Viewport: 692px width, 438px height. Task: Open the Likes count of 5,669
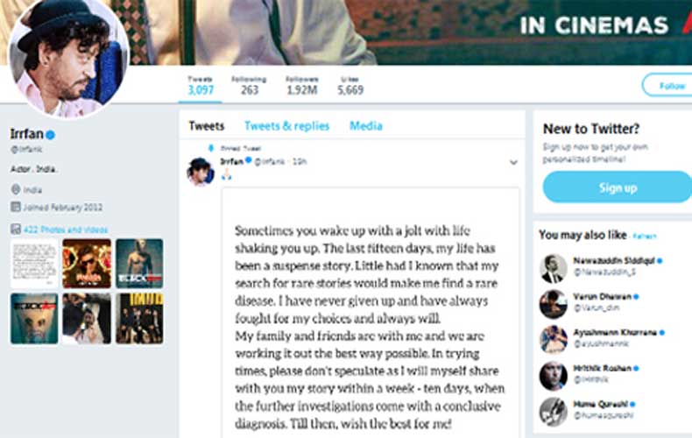350,86
